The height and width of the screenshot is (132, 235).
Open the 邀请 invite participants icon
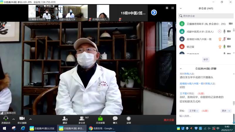click(x=65, y=118)
